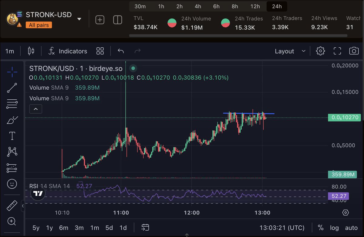Click the TradingView logo
Screen dimensions: 364x237
pyautogui.click(x=38, y=193)
